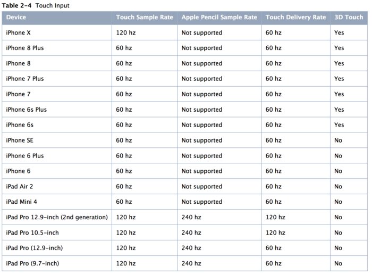Click the Apple Pencil Sample Rate header

(x=219, y=17)
